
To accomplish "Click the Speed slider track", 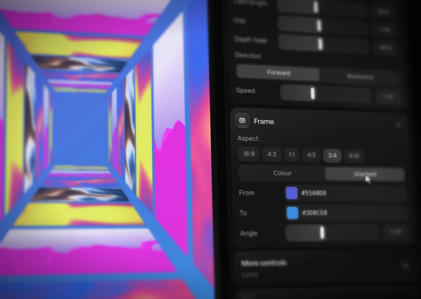I will point(326,93).
